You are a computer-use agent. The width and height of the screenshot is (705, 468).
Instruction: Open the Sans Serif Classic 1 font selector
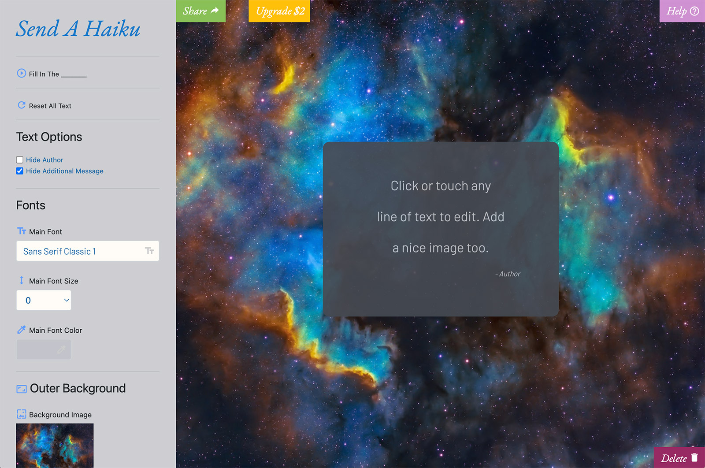point(87,251)
